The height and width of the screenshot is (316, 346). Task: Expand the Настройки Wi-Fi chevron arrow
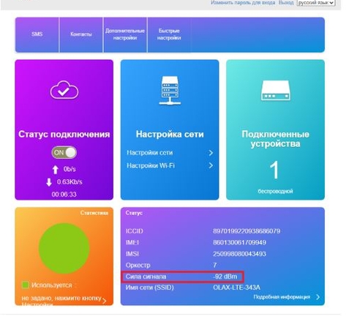211,165
